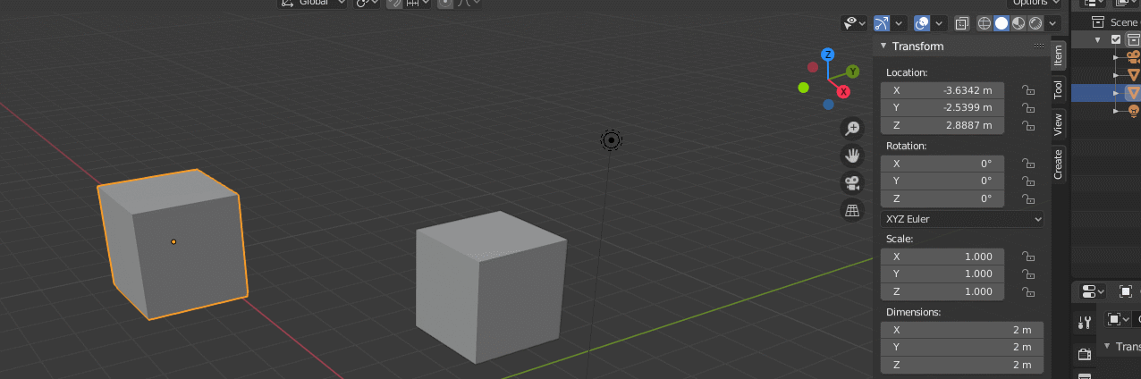Lock the Location Y value
This screenshot has width=1141, height=379.
pyautogui.click(x=1028, y=107)
